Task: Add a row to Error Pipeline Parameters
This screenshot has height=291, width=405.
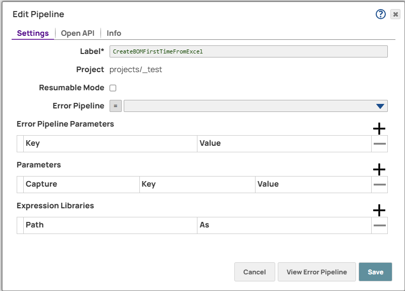Action: (379, 129)
